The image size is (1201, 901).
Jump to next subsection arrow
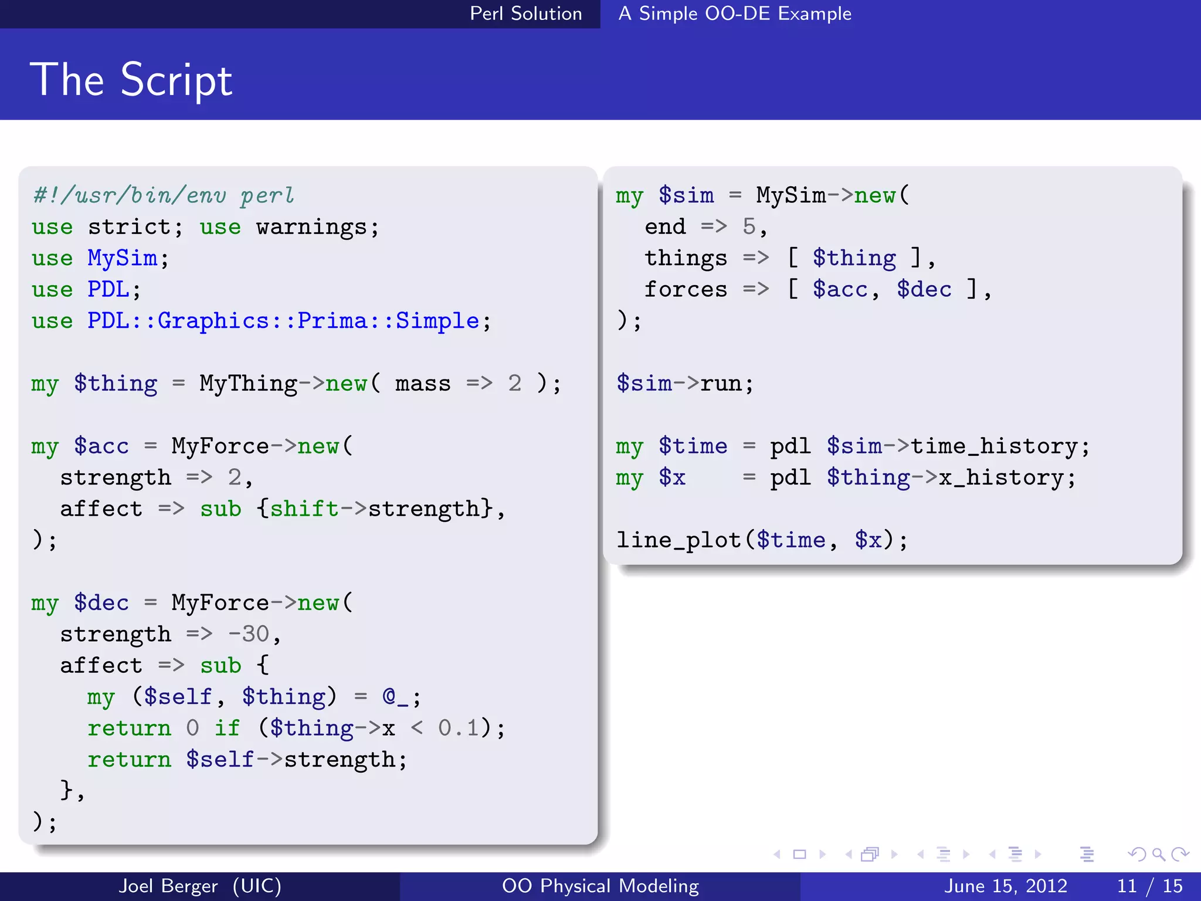(x=966, y=855)
